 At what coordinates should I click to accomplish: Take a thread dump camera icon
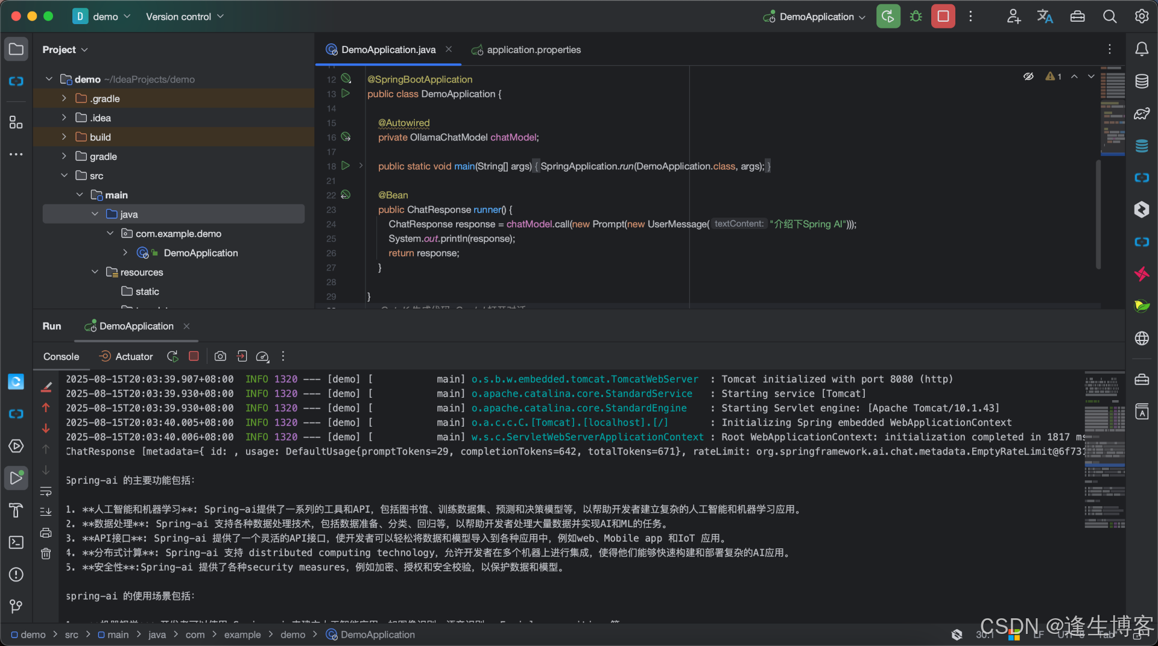point(220,356)
